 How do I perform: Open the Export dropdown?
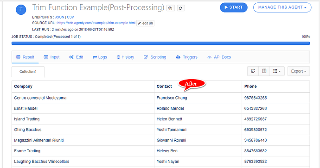coord(299,71)
